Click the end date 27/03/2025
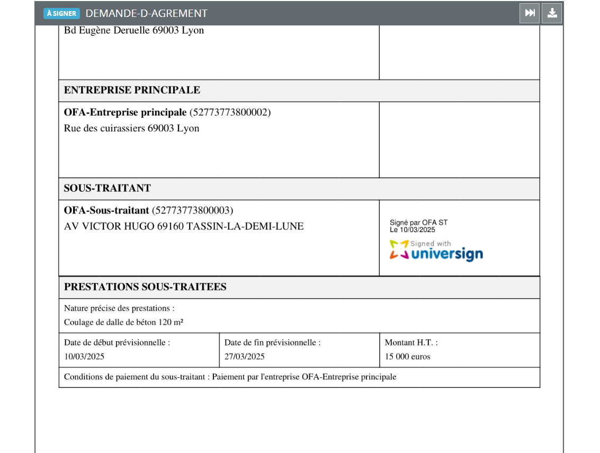Image resolution: width=600 pixels, height=453 pixels. [x=244, y=357]
